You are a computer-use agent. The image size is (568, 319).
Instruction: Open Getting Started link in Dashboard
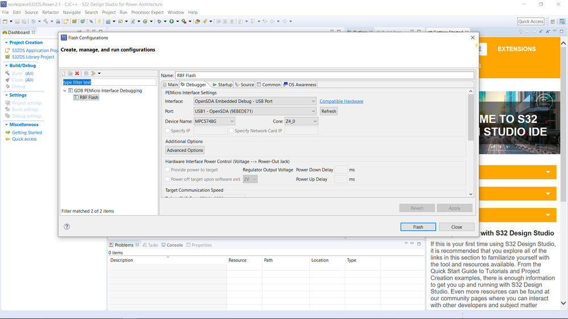coord(27,133)
